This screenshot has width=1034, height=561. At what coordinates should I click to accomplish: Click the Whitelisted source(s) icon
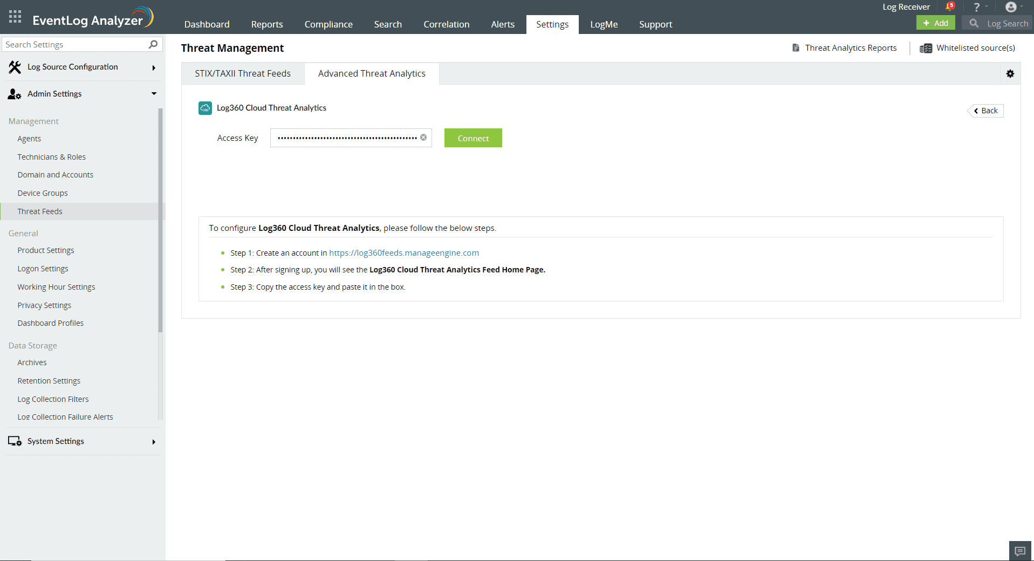click(925, 48)
